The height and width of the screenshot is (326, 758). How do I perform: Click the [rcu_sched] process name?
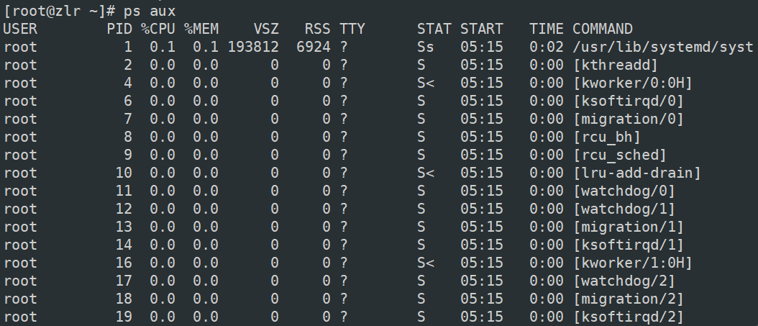coord(620,155)
